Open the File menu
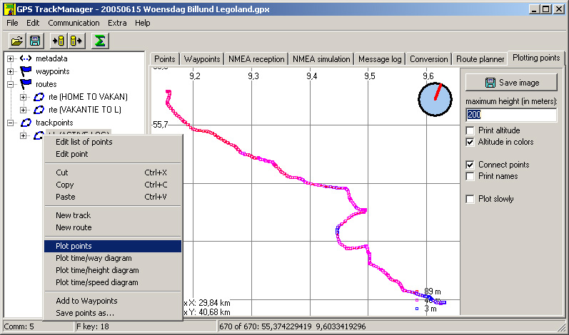The width and height of the screenshot is (569, 335). click(12, 23)
